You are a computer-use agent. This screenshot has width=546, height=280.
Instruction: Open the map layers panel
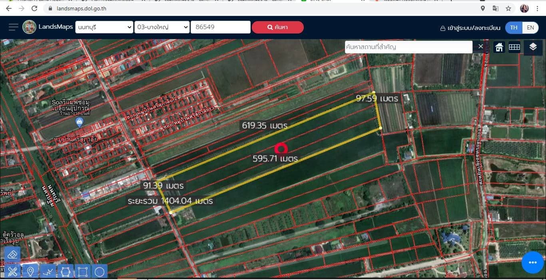(533, 47)
